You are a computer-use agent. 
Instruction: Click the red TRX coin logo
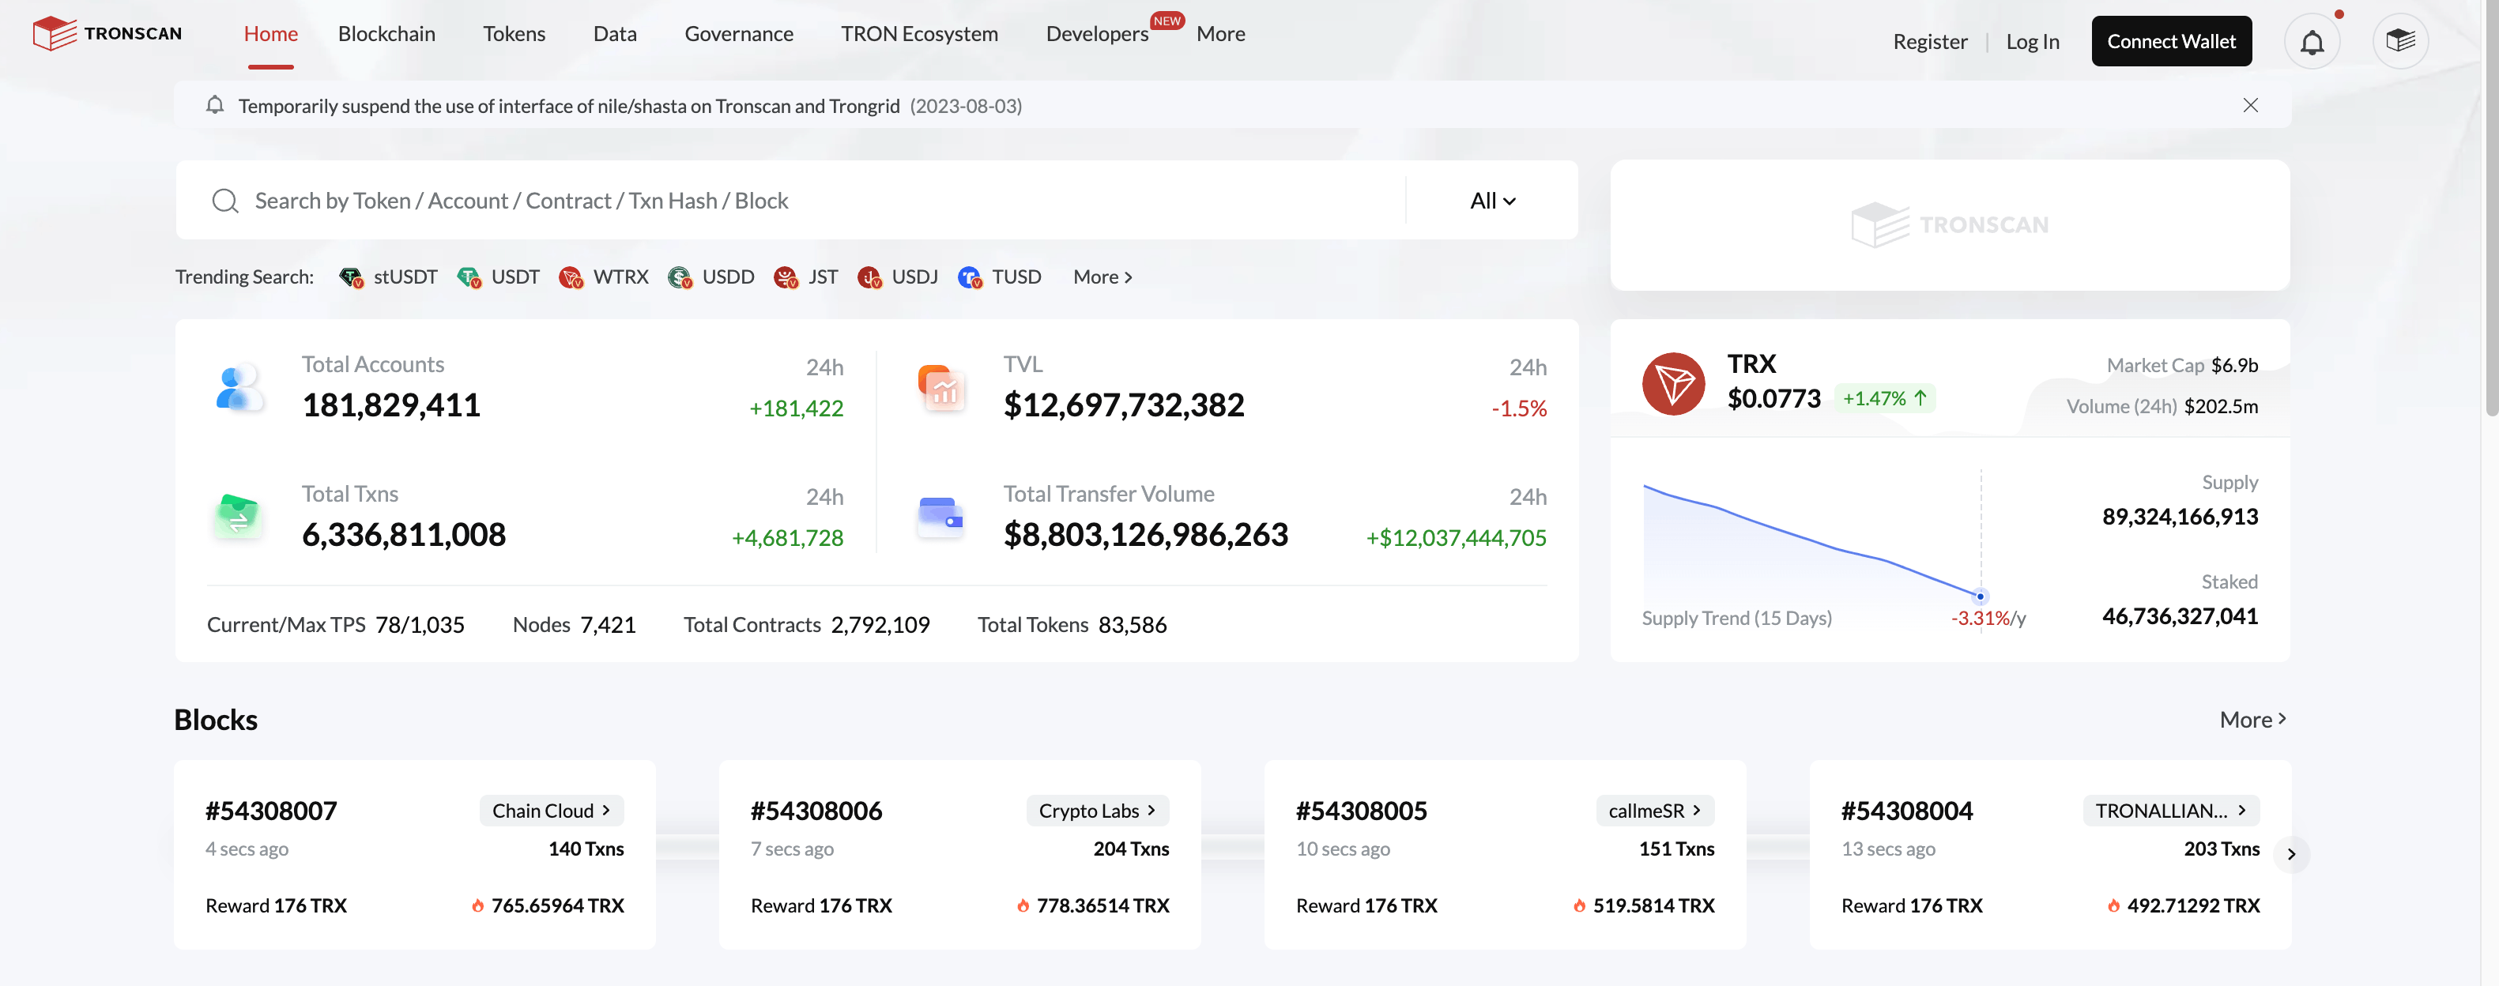(1673, 384)
